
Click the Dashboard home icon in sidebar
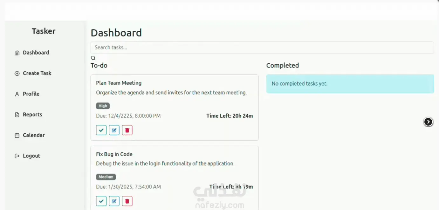[17, 53]
